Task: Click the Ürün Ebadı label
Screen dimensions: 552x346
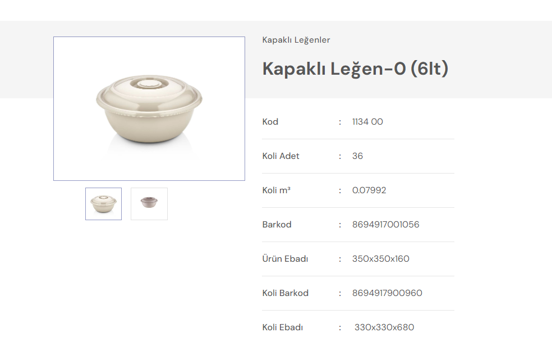Action: (x=285, y=259)
